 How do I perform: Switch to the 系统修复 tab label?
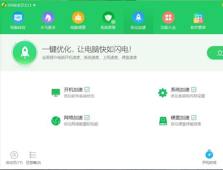tap(108, 27)
